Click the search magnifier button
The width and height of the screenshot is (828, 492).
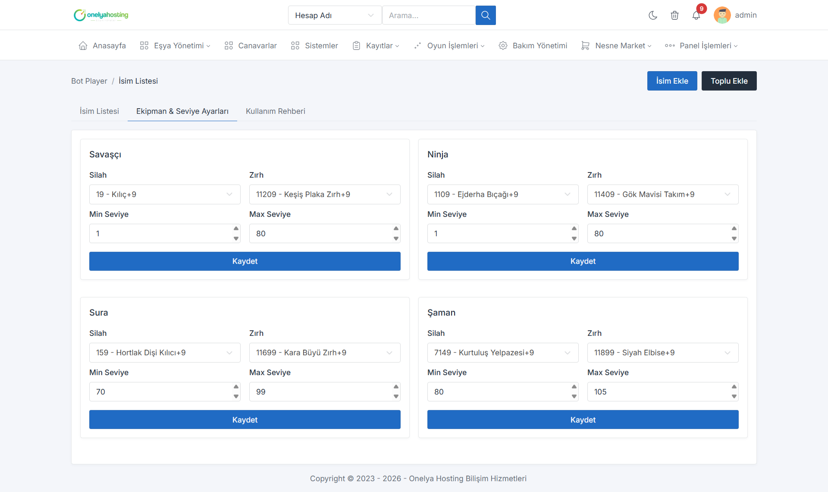coord(486,16)
